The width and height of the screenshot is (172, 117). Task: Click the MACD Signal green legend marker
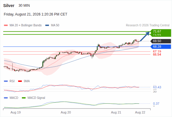(x=24, y=98)
